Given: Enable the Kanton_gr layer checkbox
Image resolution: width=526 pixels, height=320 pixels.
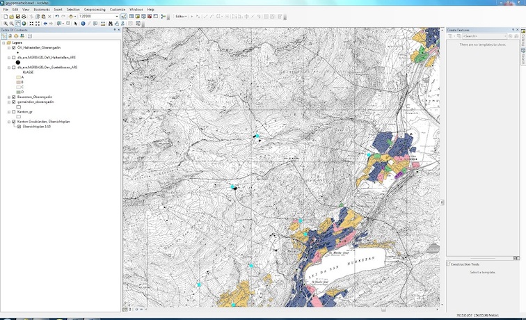Looking at the screenshot, I should click(14, 111).
